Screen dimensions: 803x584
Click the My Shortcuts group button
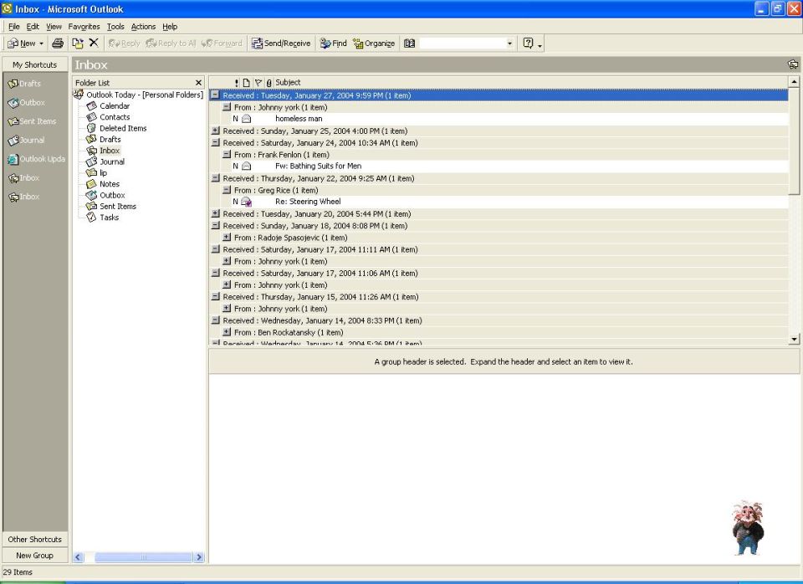tap(35, 64)
